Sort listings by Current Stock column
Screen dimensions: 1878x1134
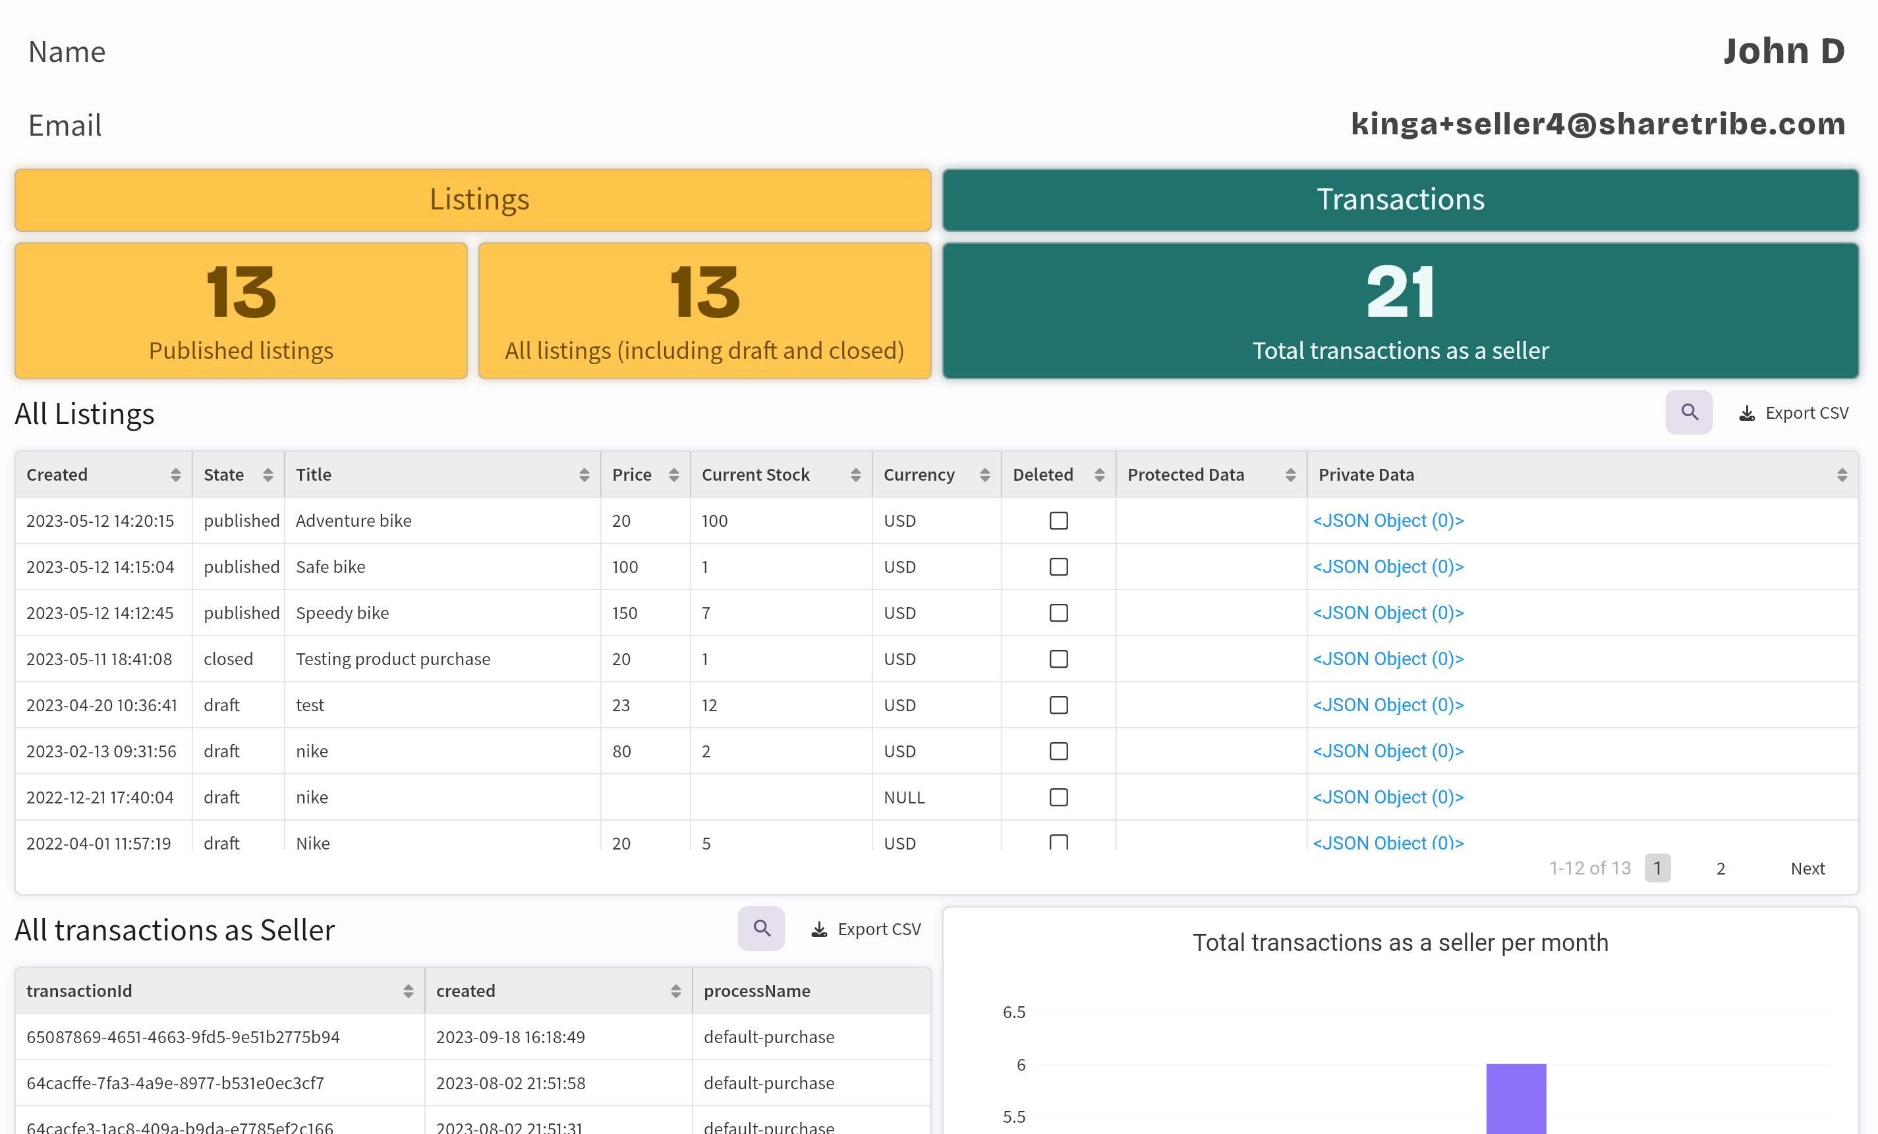coord(855,474)
